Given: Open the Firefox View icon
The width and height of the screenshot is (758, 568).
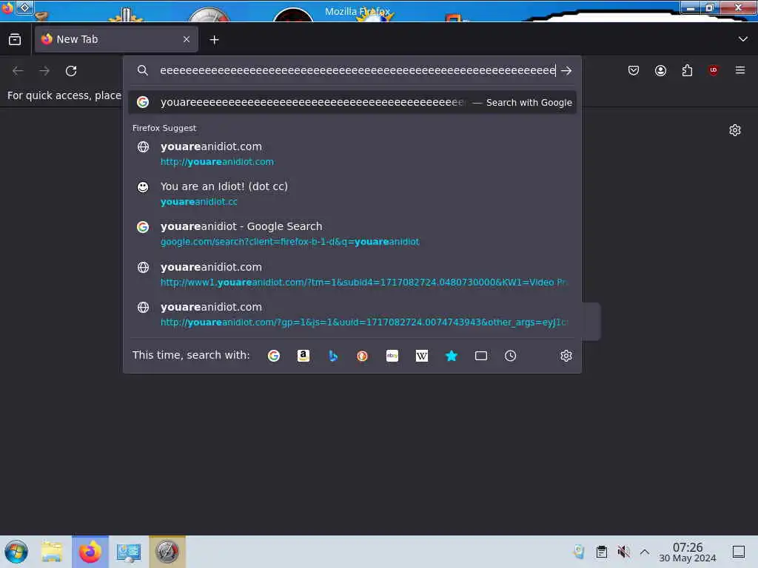Looking at the screenshot, I should coord(15,40).
